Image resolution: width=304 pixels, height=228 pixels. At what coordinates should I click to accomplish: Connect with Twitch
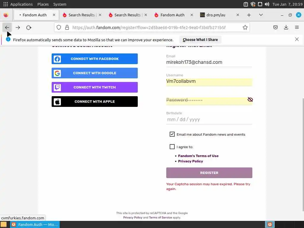[95, 87]
